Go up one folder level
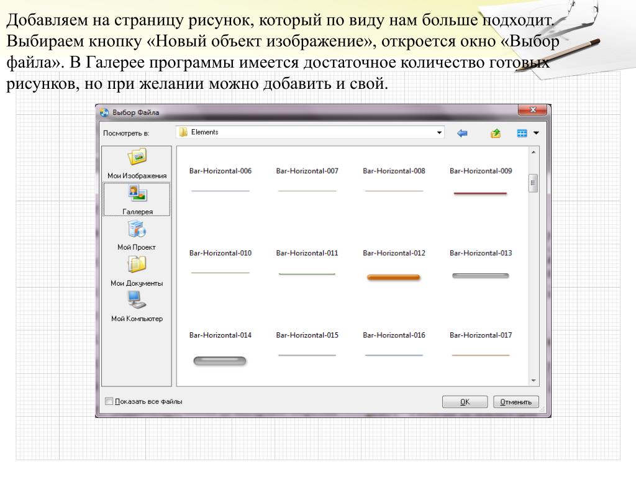This screenshot has height=477, width=636. point(495,133)
